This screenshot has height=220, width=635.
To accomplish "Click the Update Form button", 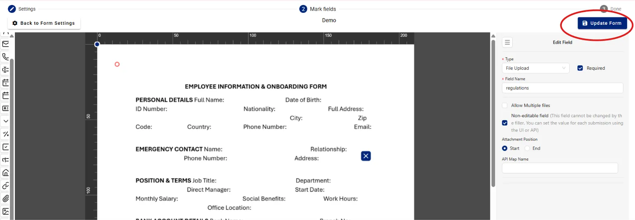I will 602,23.
